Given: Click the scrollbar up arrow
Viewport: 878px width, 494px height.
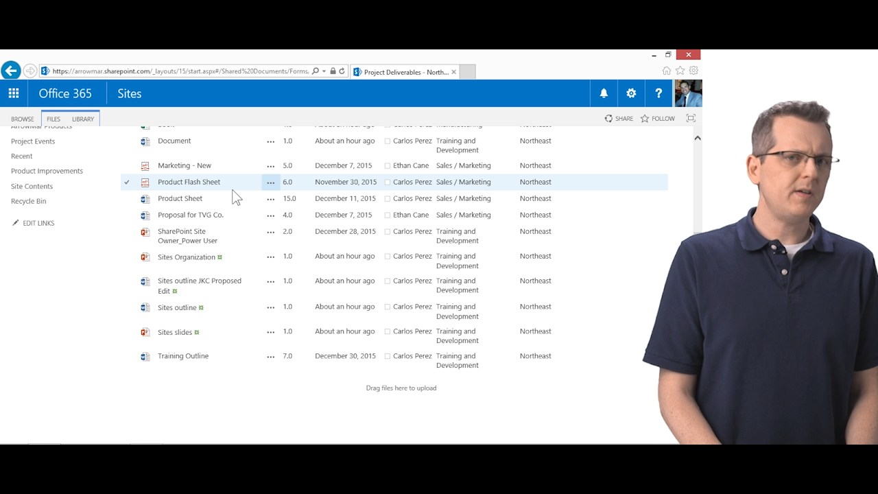Looking at the screenshot, I should pos(697,139).
